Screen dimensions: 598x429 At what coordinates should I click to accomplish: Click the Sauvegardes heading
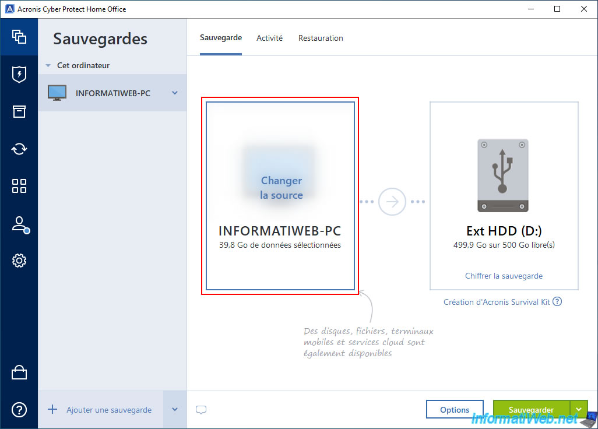pos(100,39)
